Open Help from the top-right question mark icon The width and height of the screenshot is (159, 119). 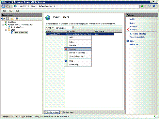click(x=154, y=6)
